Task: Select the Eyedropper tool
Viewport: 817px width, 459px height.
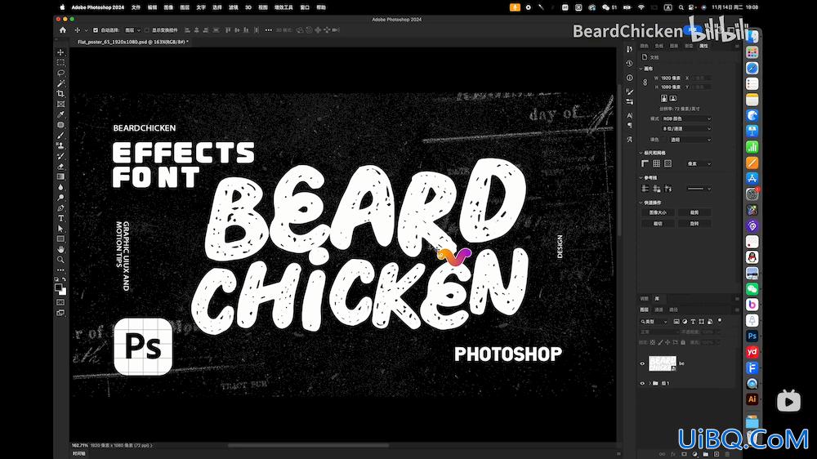Action: pyautogui.click(x=61, y=114)
